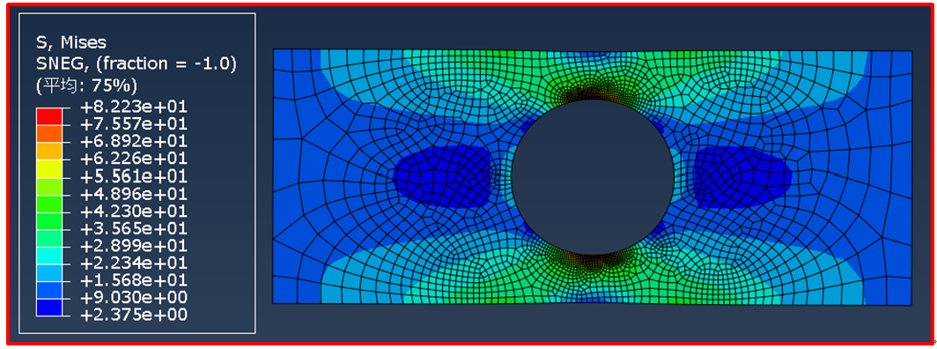Click inside the circular hole in the plate

(x=593, y=175)
